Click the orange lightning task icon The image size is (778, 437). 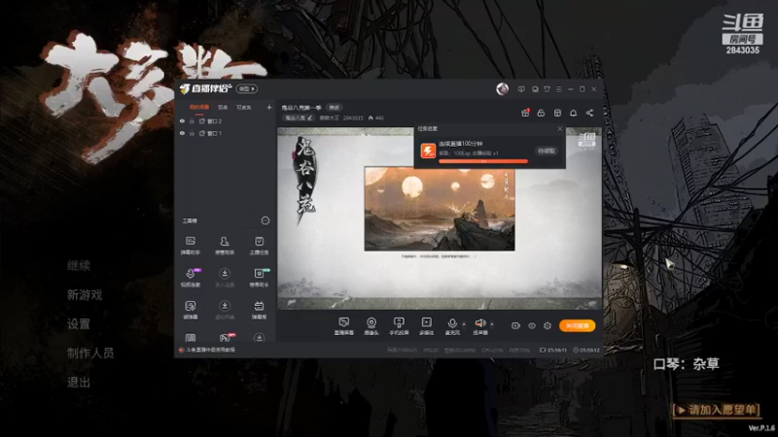click(x=428, y=151)
